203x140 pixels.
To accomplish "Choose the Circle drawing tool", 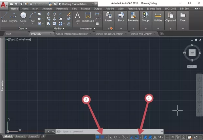I will 23,17.
